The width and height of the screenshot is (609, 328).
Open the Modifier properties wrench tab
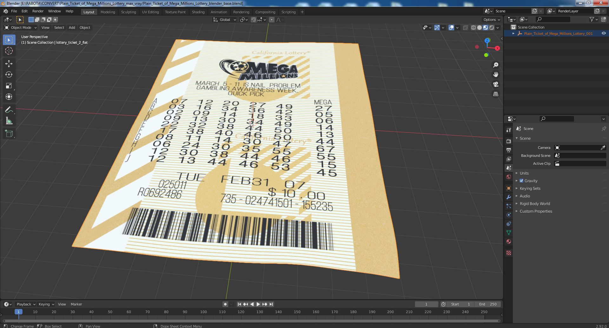509,197
